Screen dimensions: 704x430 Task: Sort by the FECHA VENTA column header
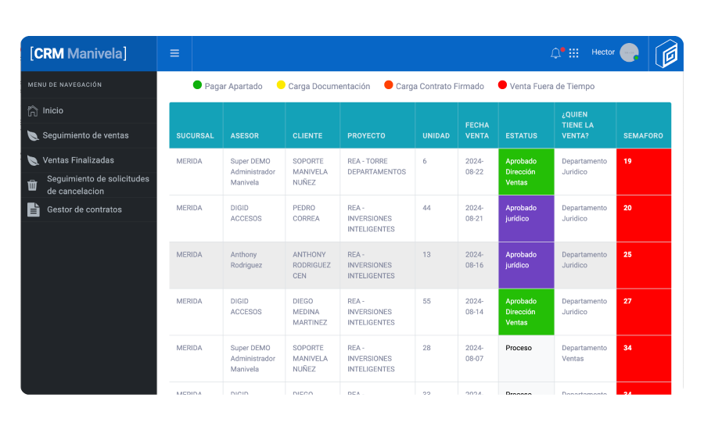coord(477,130)
